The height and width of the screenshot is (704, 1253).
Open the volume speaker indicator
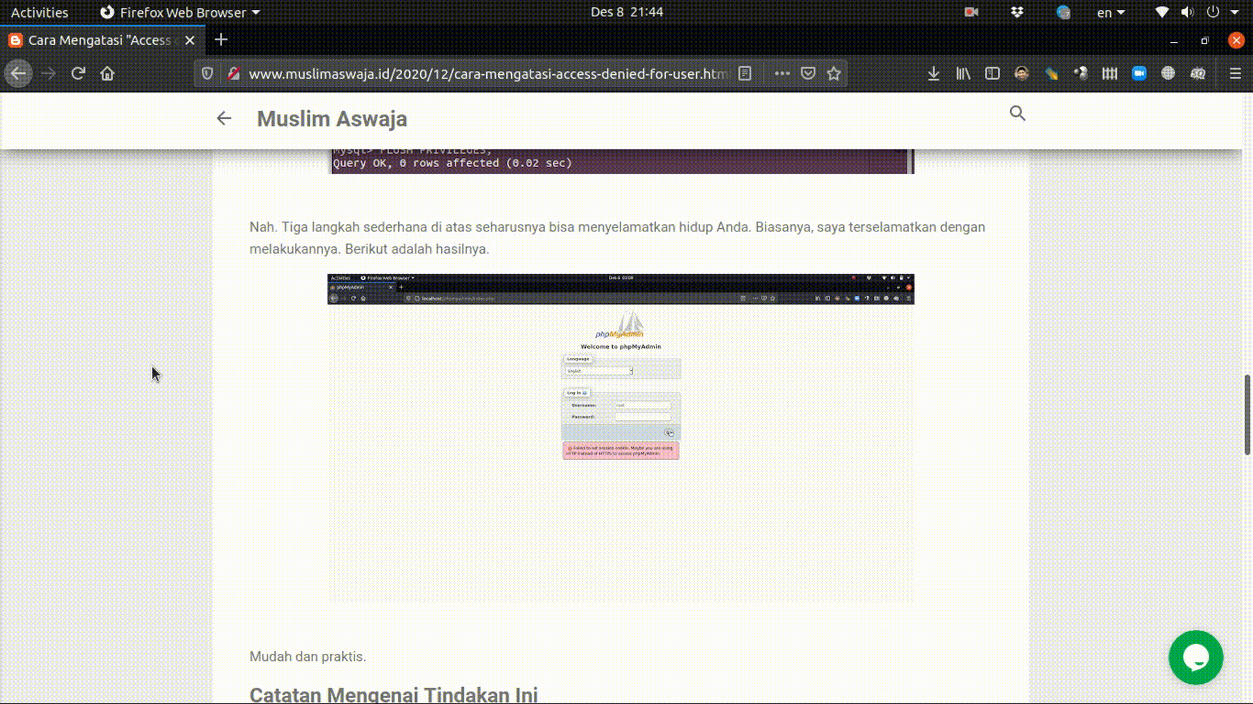point(1187,12)
